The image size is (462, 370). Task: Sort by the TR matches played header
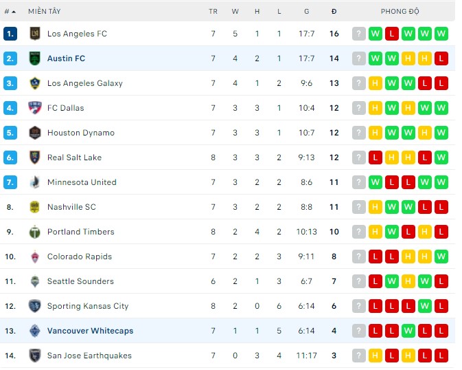click(x=213, y=12)
